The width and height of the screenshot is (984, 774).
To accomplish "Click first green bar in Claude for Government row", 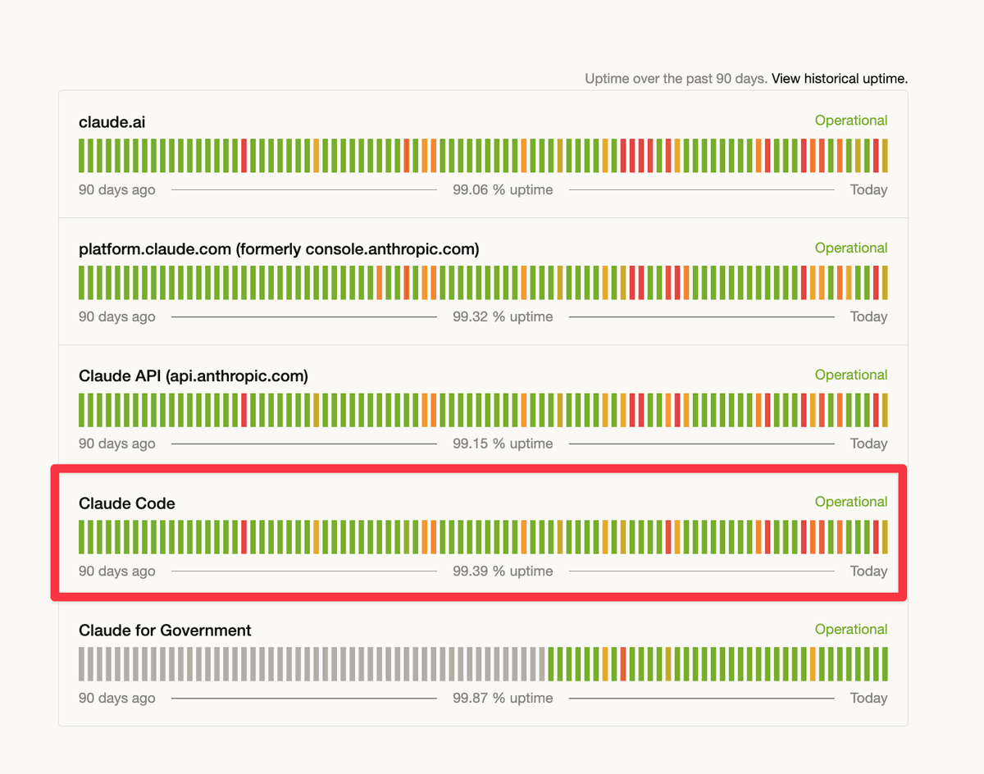I will pyautogui.click(x=551, y=664).
